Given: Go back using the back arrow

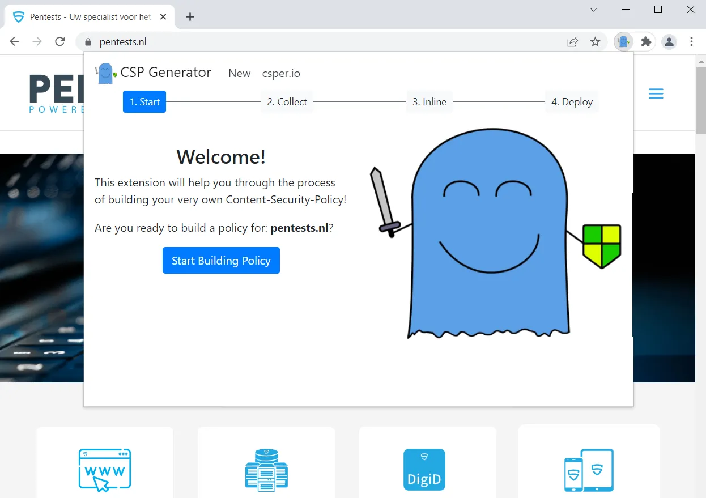Looking at the screenshot, I should coord(15,42).
